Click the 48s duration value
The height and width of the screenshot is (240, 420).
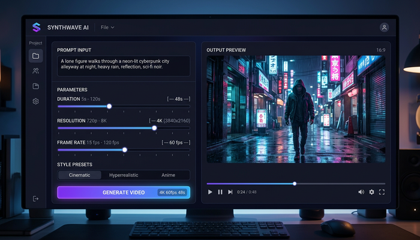pyautogui.click(x=179, y=99)
